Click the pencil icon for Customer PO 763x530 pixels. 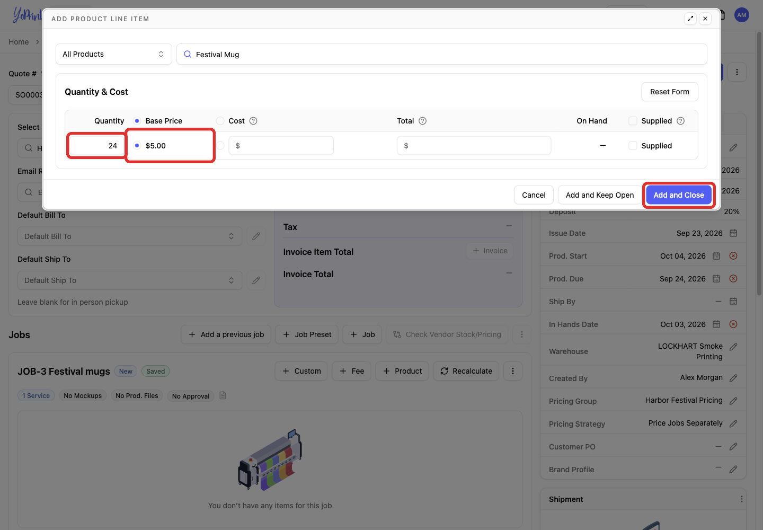pyautogui.click(x=733, y=446)
